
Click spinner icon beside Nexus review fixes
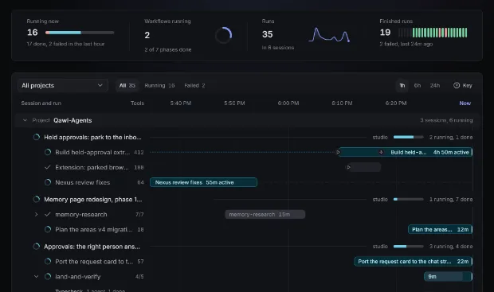point(48,182)
